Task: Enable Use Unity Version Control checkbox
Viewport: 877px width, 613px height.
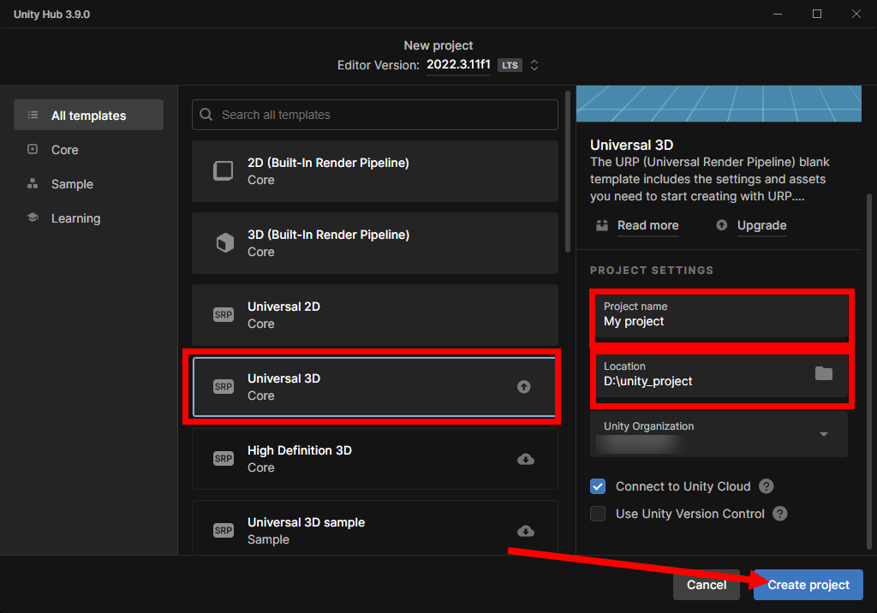Action: pos(598,514)
